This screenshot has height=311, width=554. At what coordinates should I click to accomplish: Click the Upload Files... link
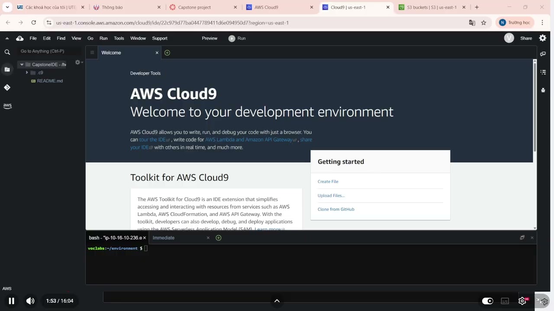coord(331,195)
